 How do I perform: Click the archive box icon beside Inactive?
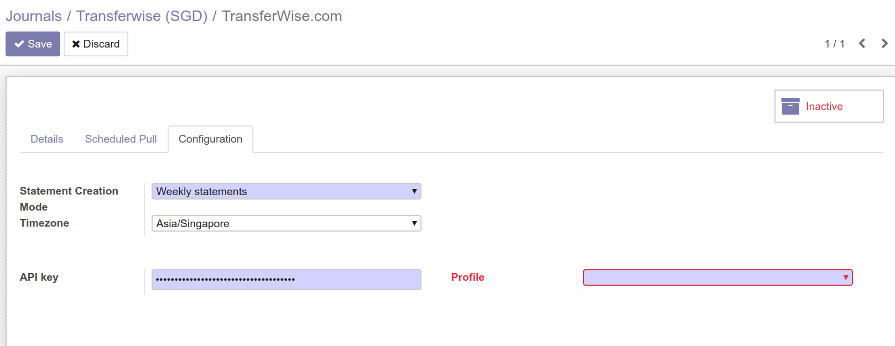(x=790, y=106)
